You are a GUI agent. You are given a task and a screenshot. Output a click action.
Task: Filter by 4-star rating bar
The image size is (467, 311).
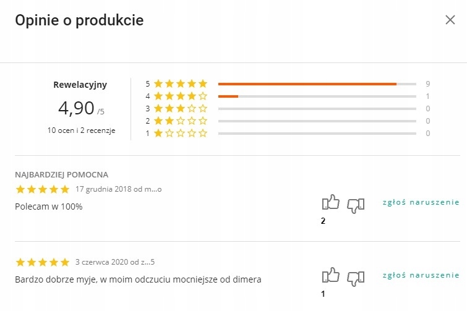[x=316, y=96]
